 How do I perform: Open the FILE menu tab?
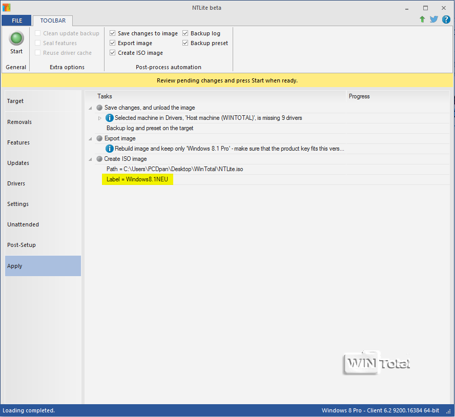[x=17, y=20]
